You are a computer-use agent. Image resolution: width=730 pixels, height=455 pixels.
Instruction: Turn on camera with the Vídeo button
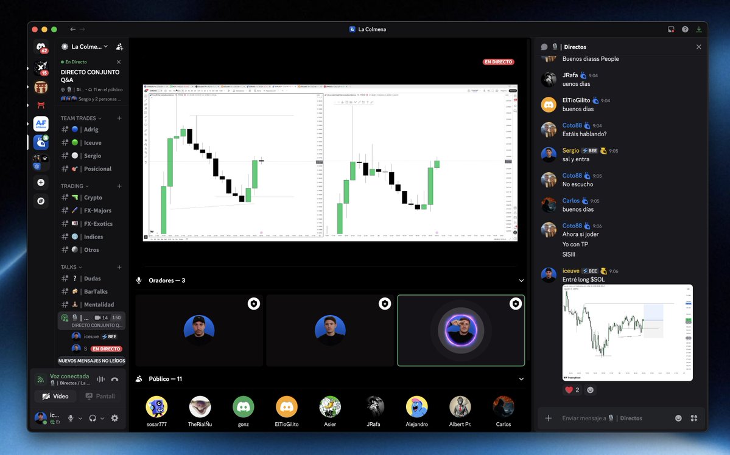[x=55, y=397]
